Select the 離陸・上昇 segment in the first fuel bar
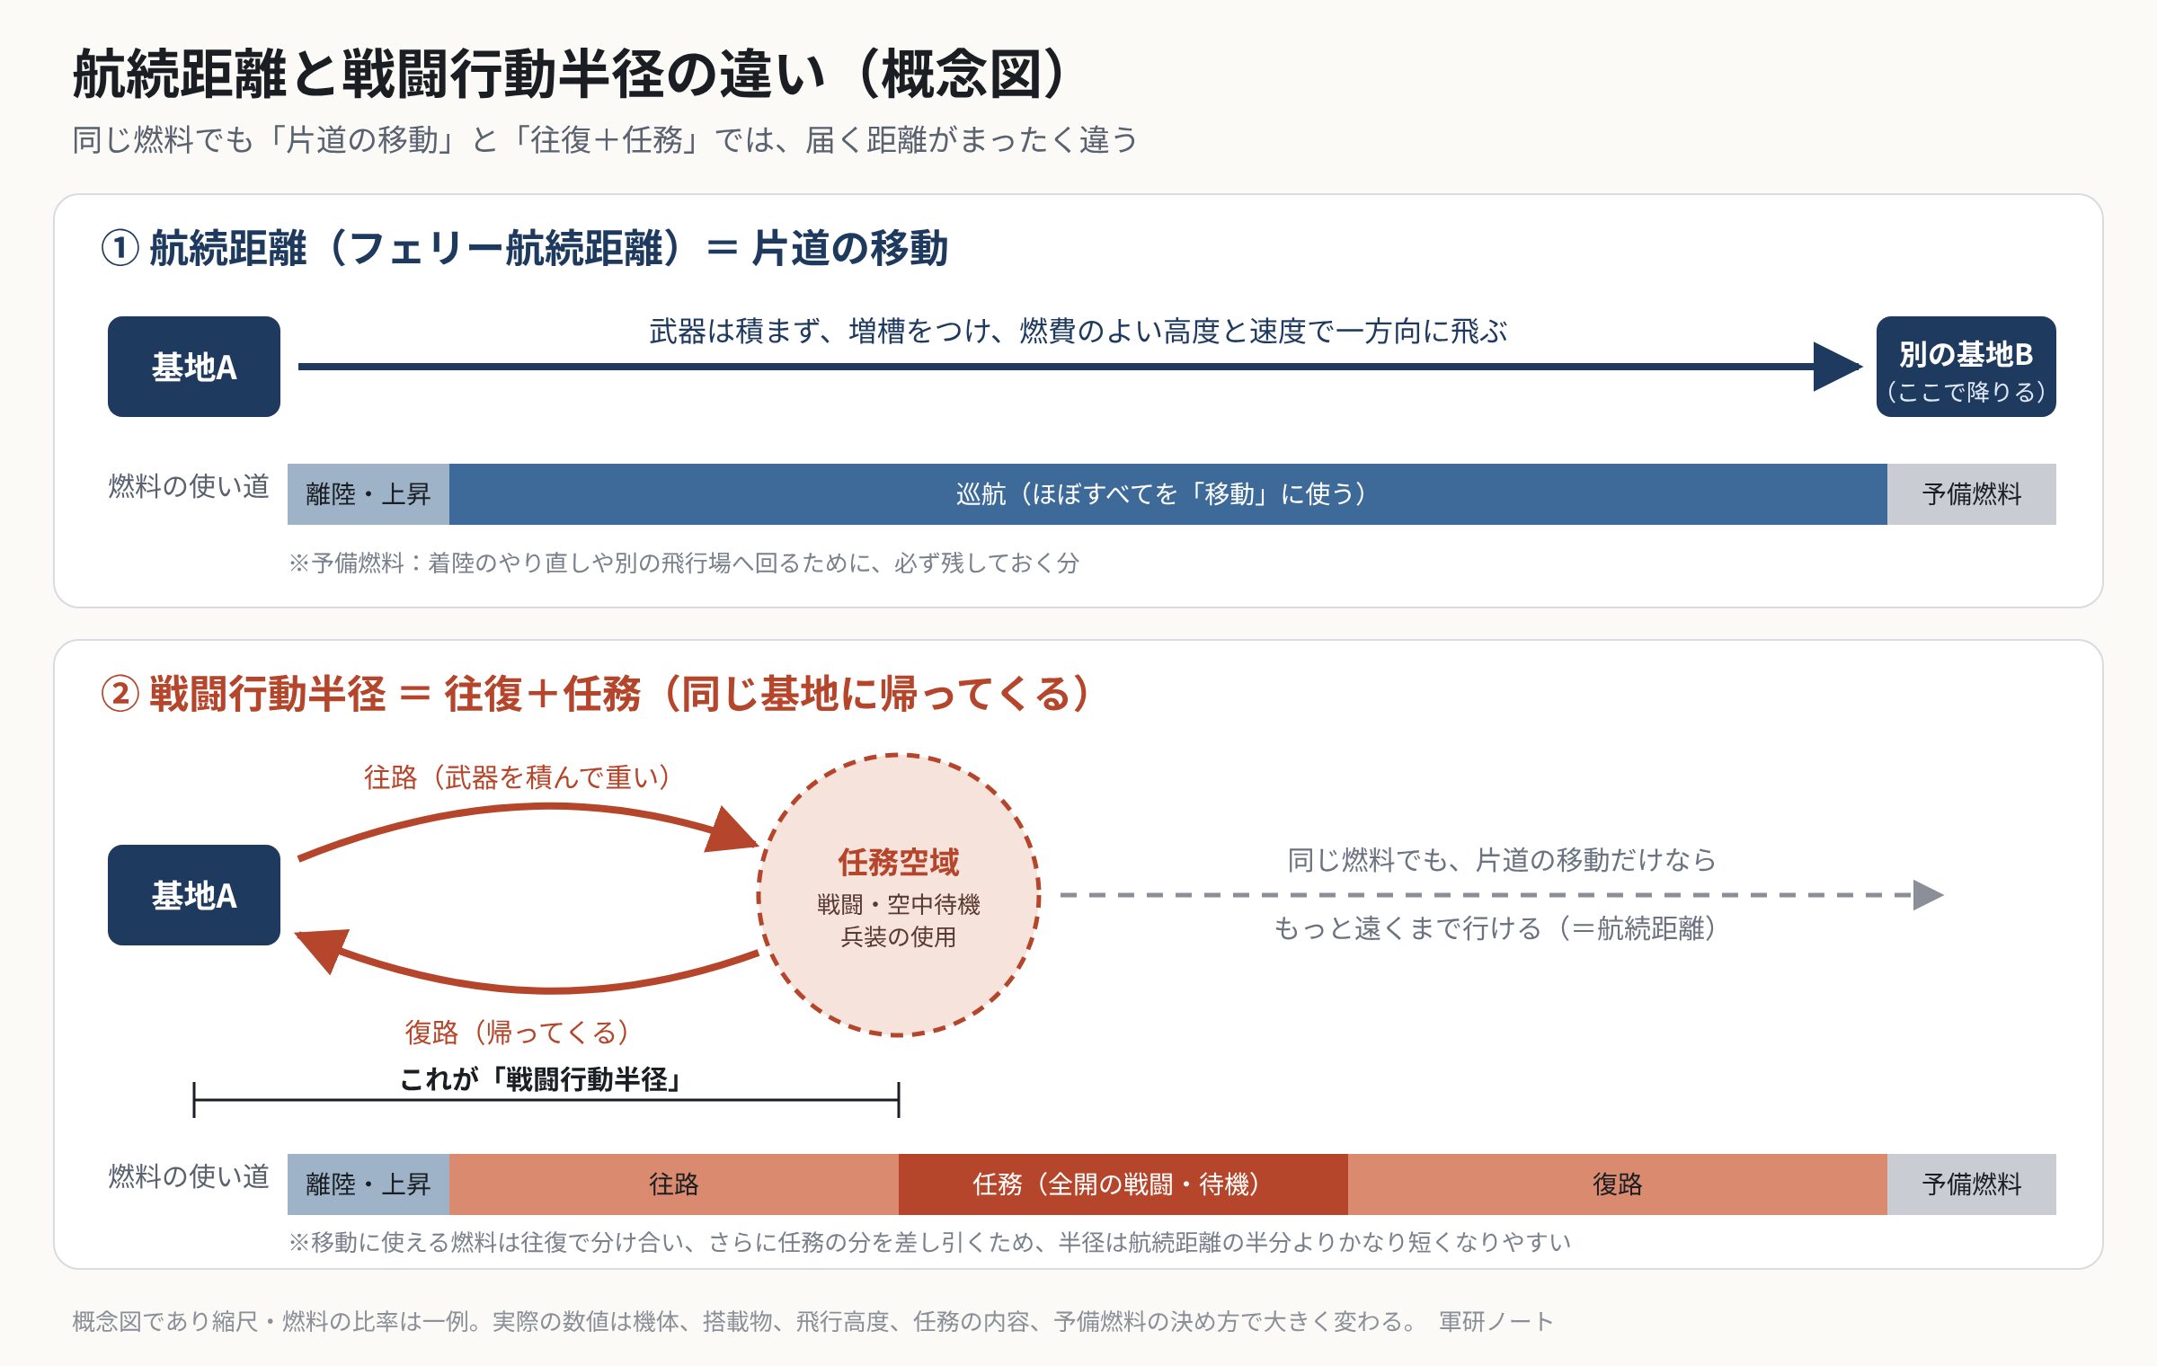Image resolution: width=2157 pixels, height=1366 pixels. click(x=368, y=494)
